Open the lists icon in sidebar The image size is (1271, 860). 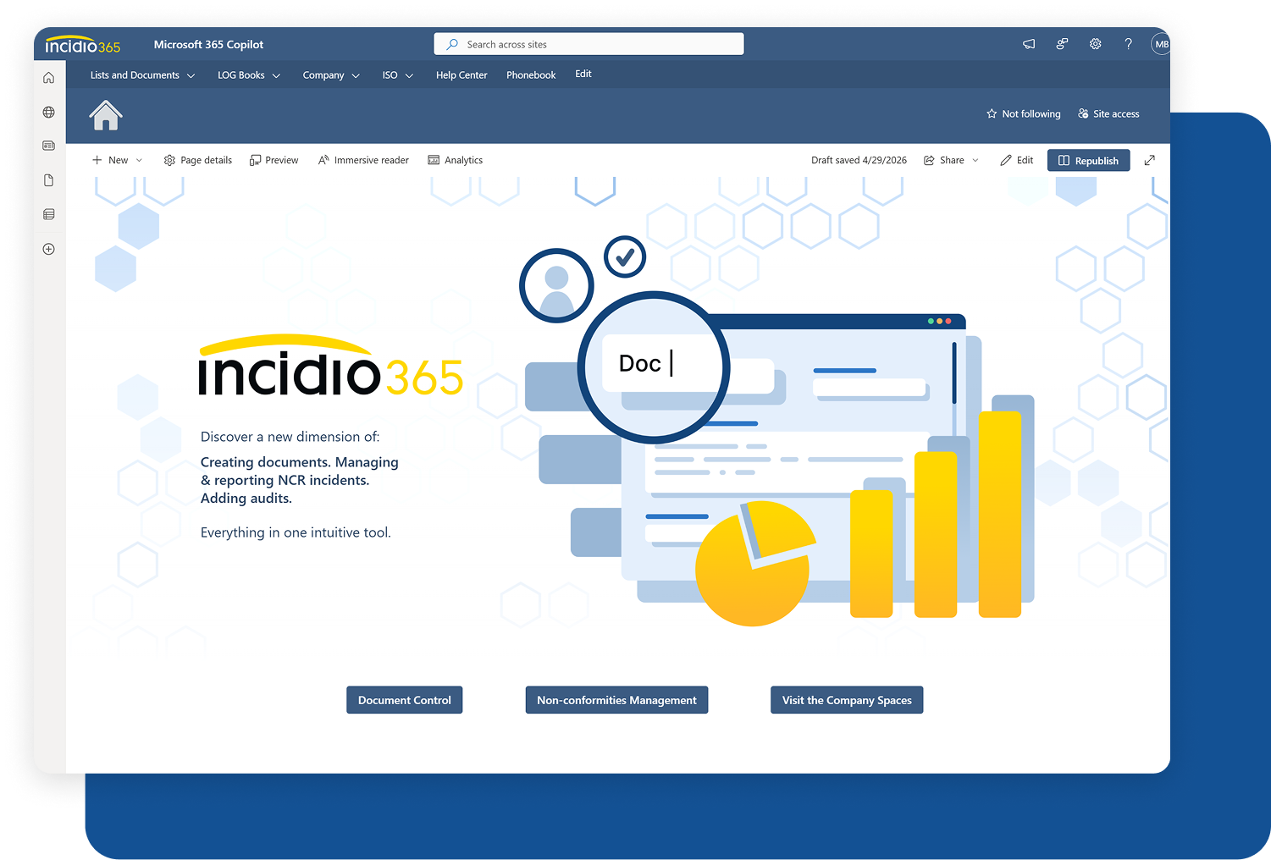pos(49,214)
